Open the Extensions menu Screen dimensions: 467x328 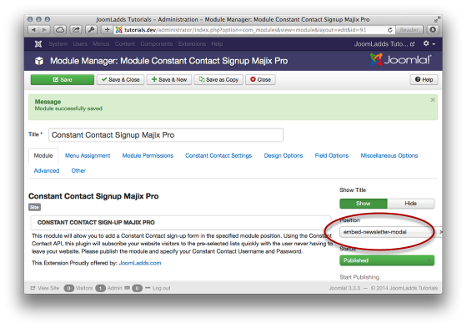pos(192,44)
